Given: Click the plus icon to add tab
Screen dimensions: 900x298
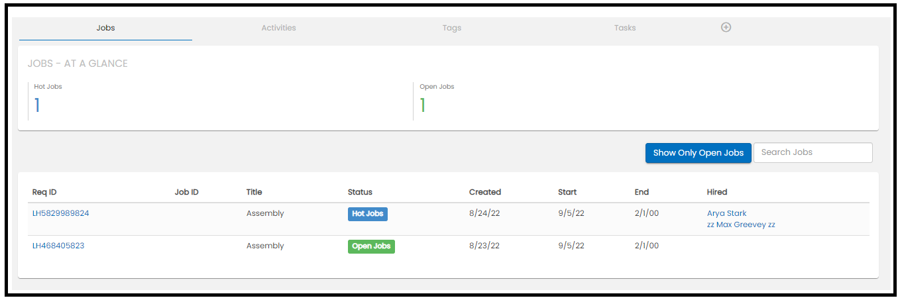Looking at the screenshot, I should click(726, 27).
